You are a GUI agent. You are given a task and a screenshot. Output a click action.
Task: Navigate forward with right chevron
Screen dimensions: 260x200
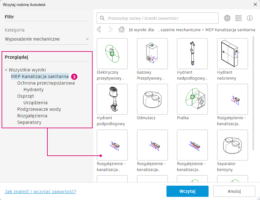pyautogui.click(x=110, y=30)
